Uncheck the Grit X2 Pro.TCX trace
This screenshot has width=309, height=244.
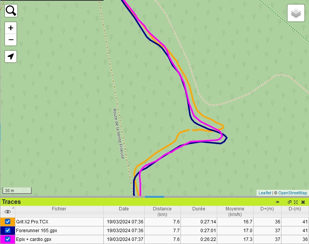point(8,221)
